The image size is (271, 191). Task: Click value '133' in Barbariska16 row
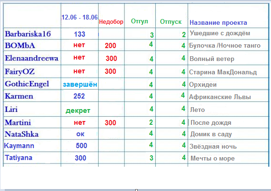[x=80, y=34]
